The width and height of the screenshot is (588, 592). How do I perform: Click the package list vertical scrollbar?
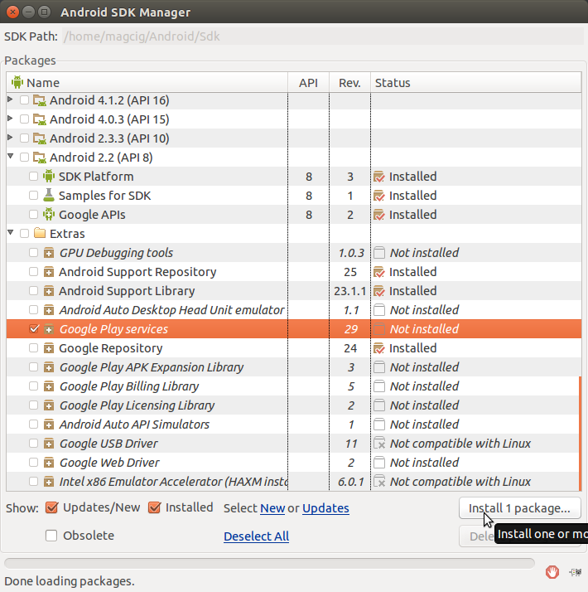coord(580,433)
